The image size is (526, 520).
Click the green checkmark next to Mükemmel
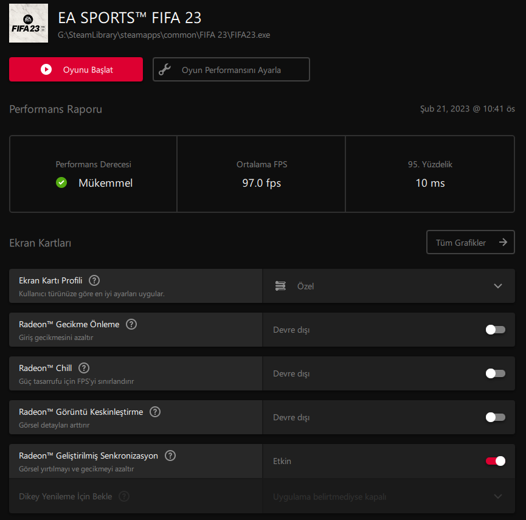tap(61, 183)
